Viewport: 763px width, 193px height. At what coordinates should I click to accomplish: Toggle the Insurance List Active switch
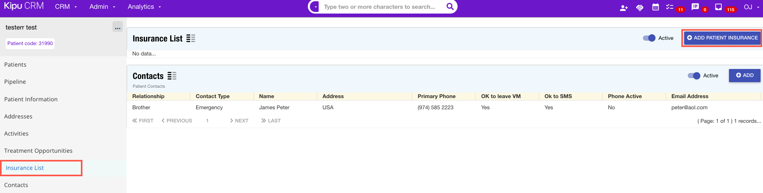pos(649,38)
